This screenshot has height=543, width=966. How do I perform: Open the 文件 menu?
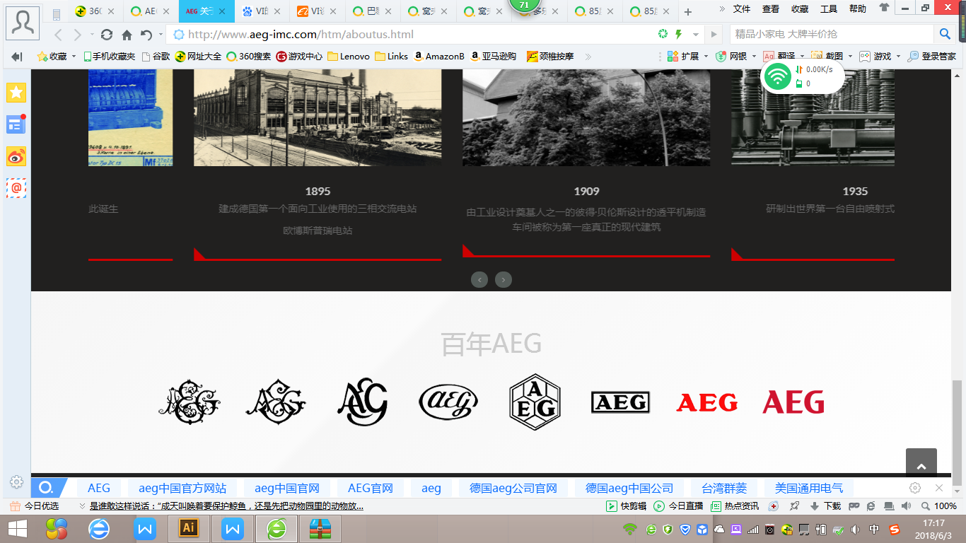742,8
